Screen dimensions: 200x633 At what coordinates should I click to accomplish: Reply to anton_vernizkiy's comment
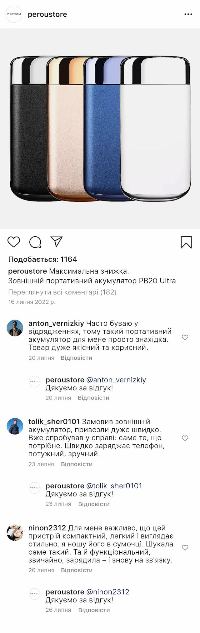tap(76, 358)
